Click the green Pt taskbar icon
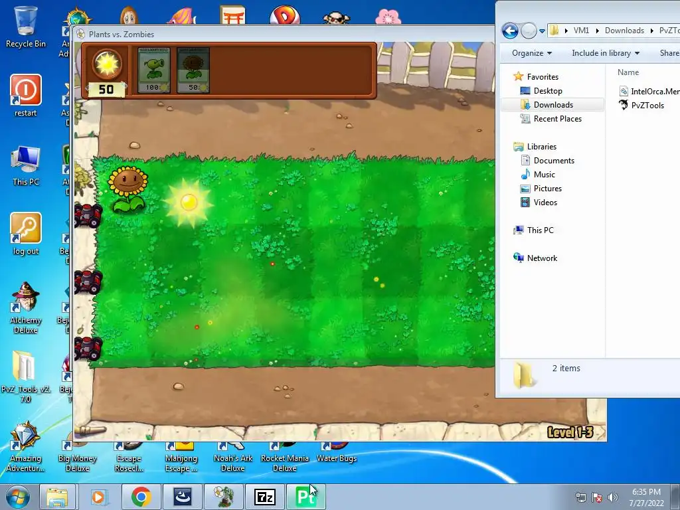The width and height of the screenshot is (680, 510). click(x=305, y=497)
